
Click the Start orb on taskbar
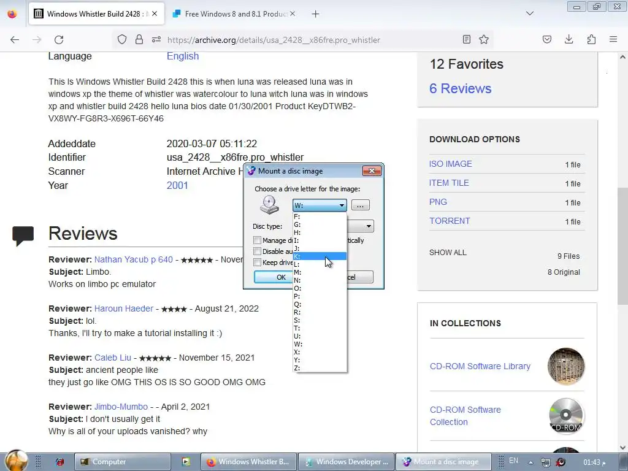coord(17,461)
